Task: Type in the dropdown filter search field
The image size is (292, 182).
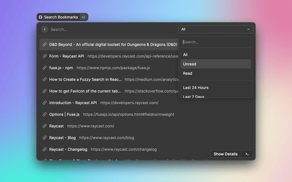Action: [x=215, y=42]
